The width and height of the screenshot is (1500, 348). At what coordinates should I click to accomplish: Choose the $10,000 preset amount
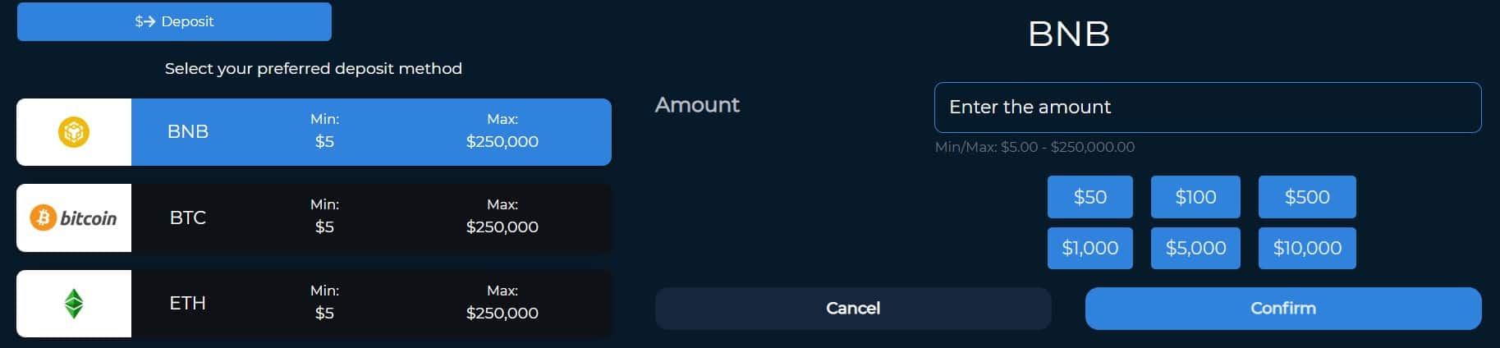tap(1307, 248)
